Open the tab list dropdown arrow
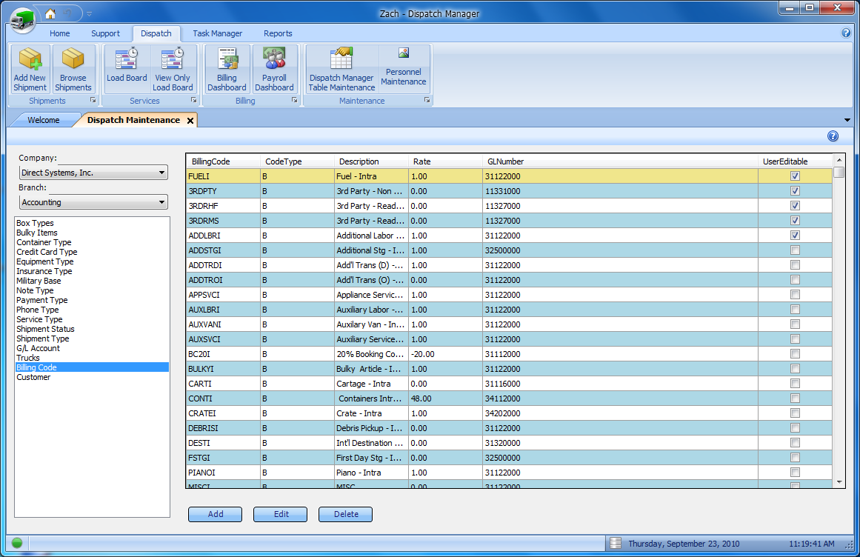Image resolution: width=860 pixels, height=557 pixels. (x=847, y=120)
